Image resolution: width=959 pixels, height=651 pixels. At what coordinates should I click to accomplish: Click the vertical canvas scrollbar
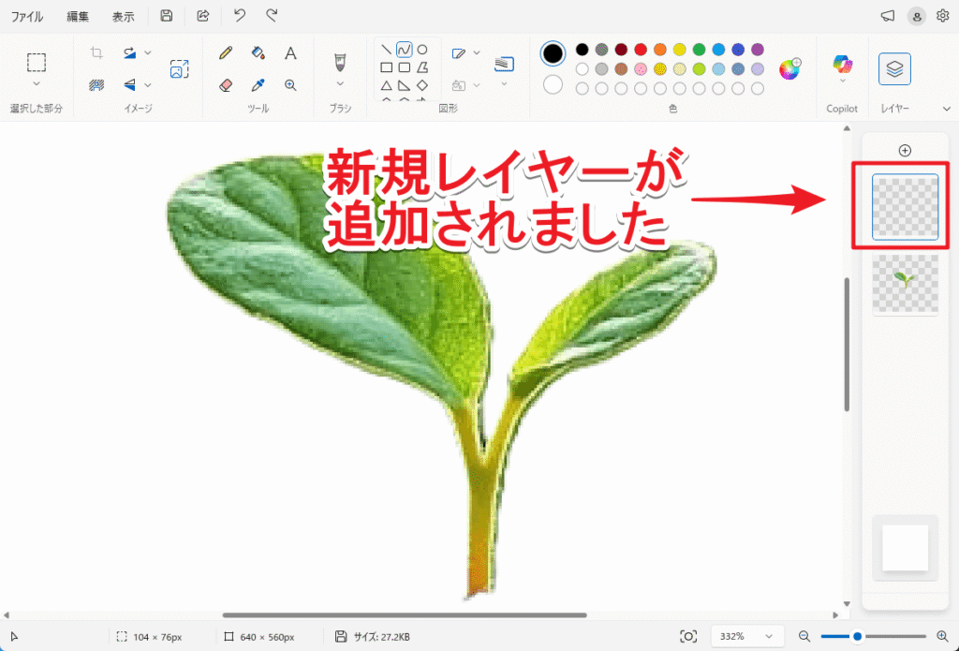(x=847, y=345)
